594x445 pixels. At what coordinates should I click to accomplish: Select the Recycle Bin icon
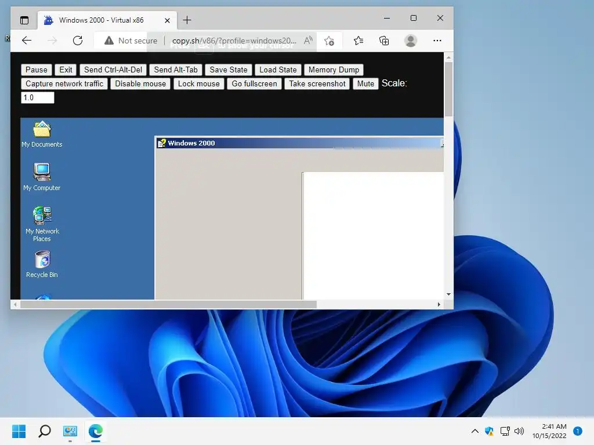click(x=42, y=264)
